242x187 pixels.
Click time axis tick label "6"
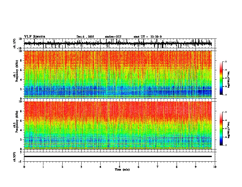(x=139, y=167)
